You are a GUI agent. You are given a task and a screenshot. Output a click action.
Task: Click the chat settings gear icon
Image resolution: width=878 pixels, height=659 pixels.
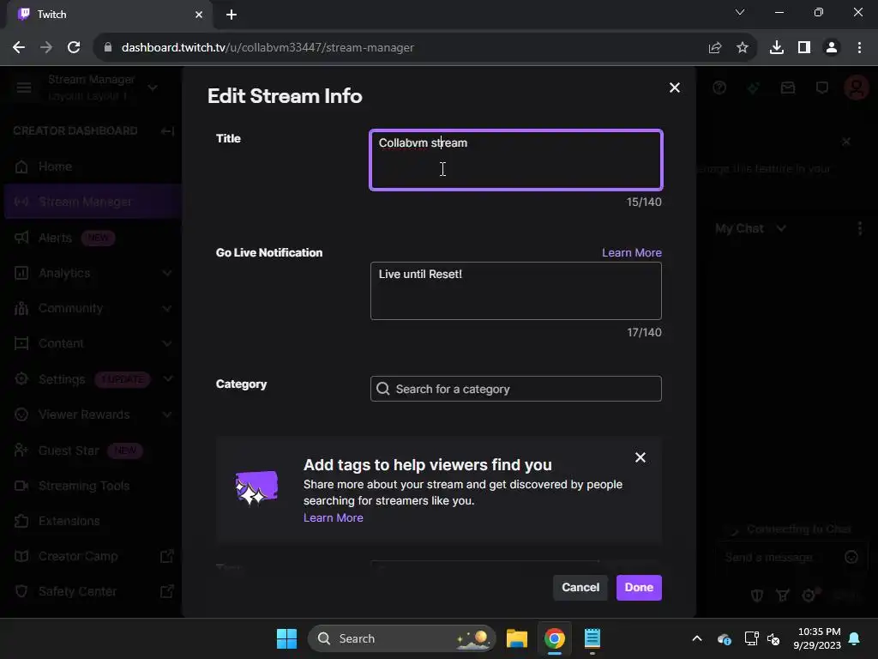[809, 596]
